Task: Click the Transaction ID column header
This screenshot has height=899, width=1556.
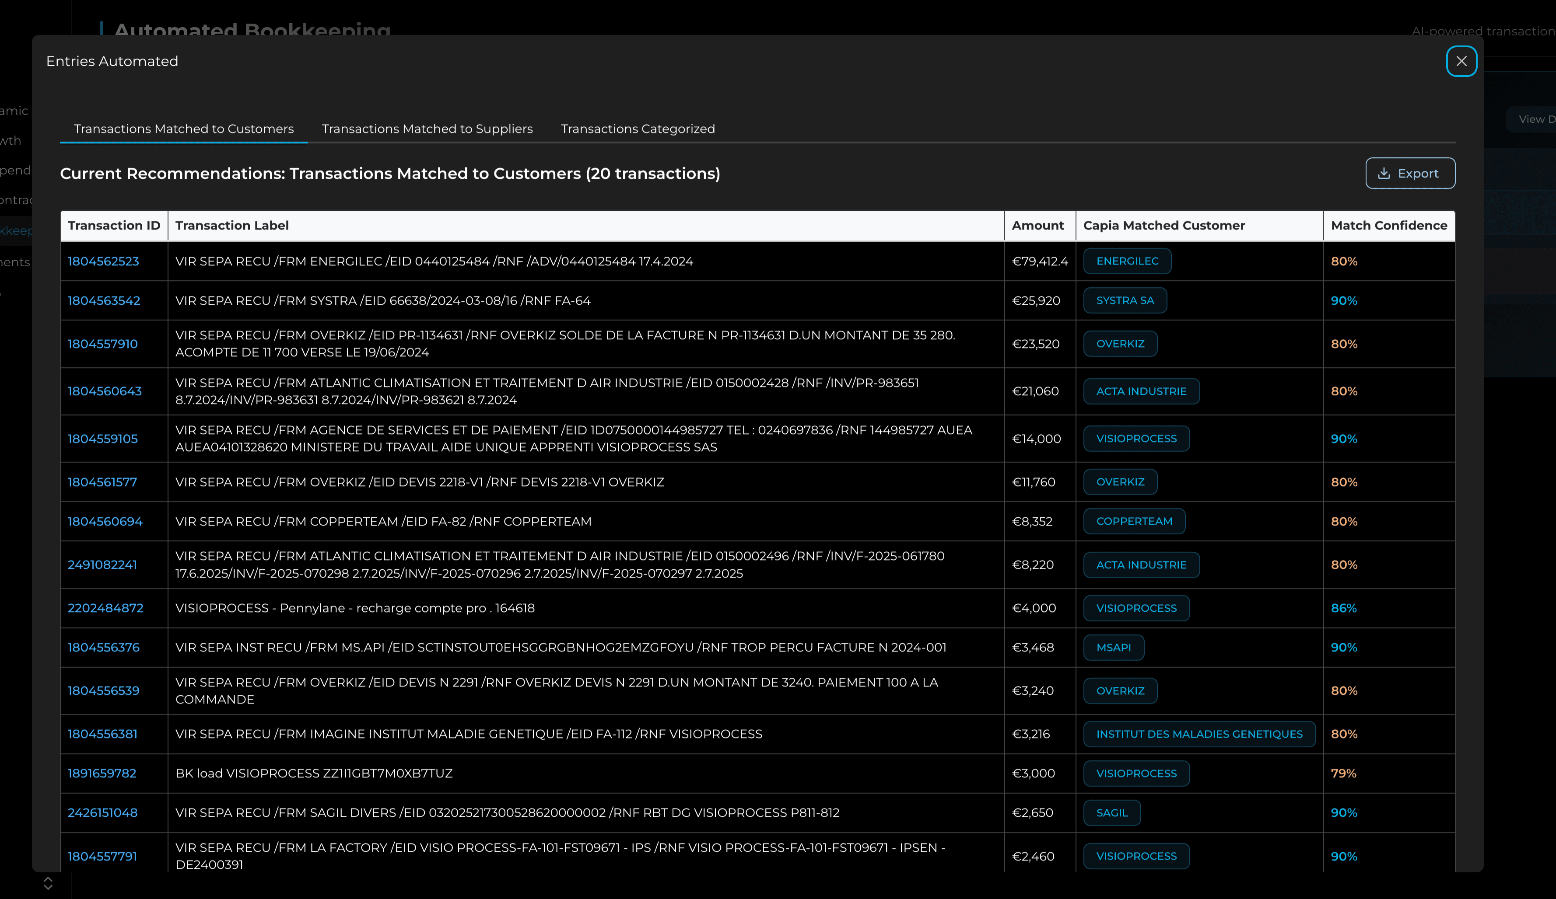Action: (114, 225)
